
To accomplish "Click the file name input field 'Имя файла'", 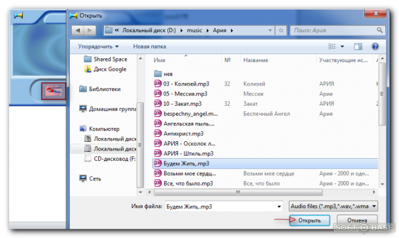I will click(220, 206).
